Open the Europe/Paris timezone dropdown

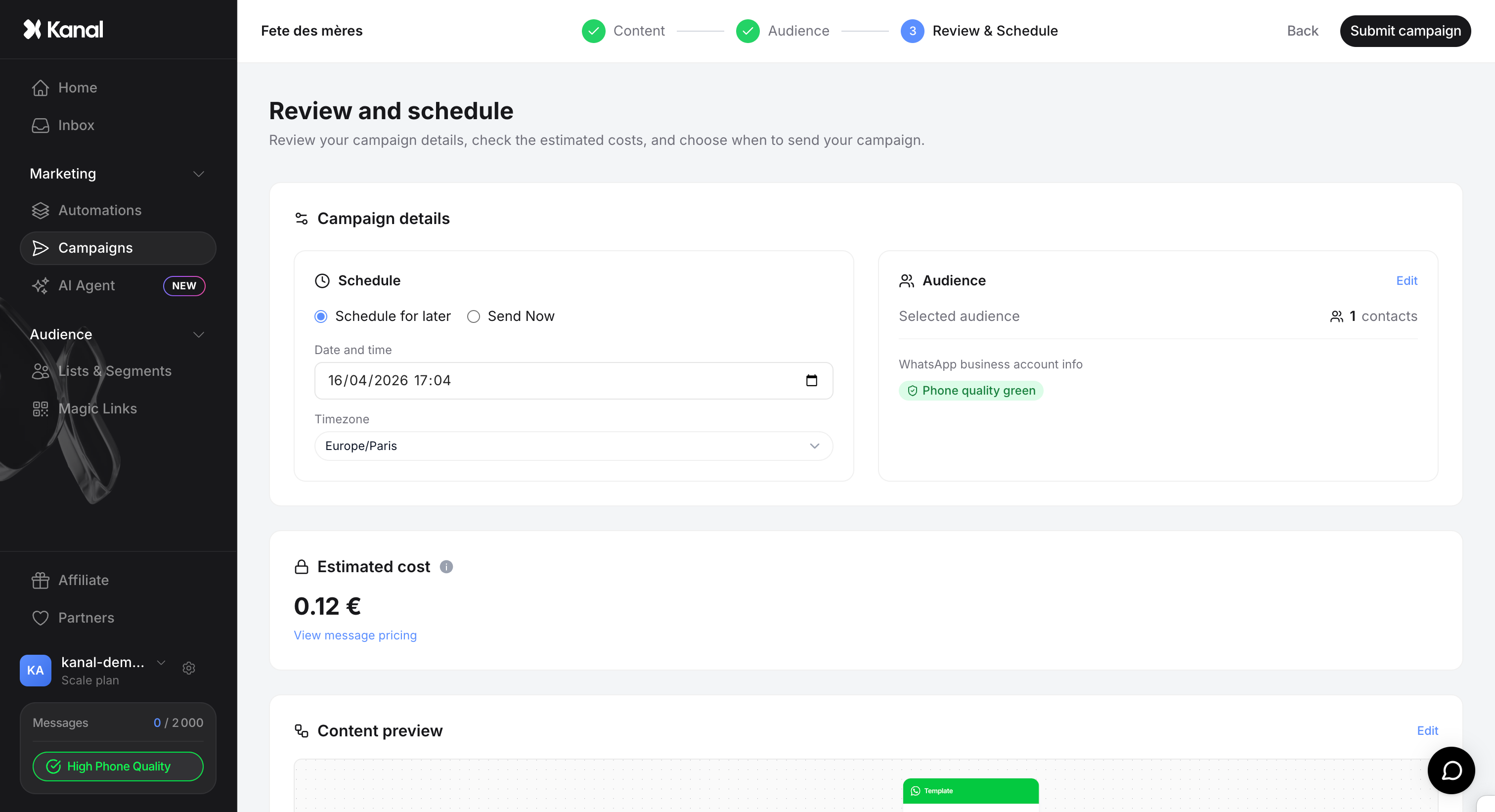point(573,446)
